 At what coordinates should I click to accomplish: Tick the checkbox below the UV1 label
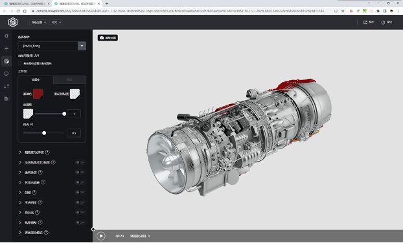tap(20, 63)
